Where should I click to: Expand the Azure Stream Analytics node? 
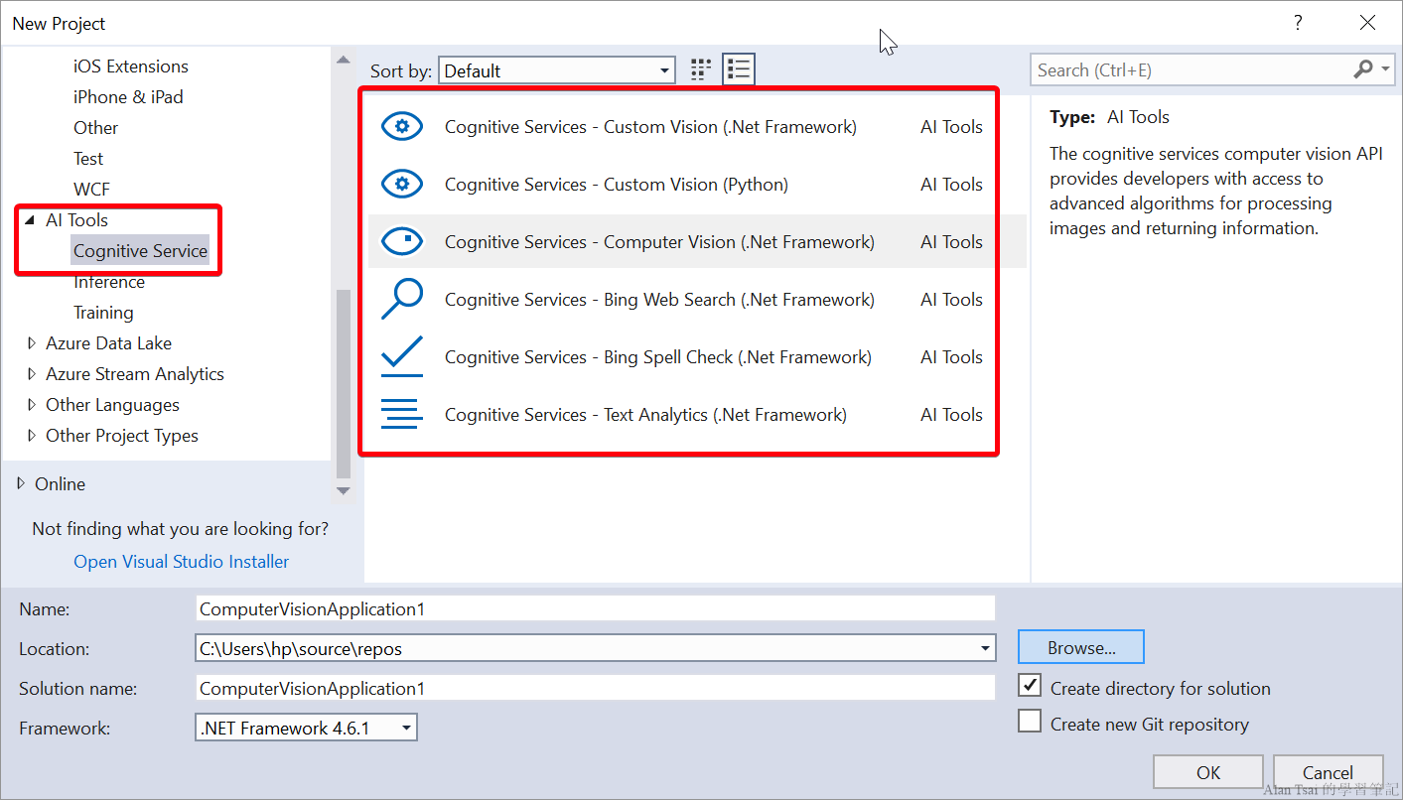tap(32, 374)
